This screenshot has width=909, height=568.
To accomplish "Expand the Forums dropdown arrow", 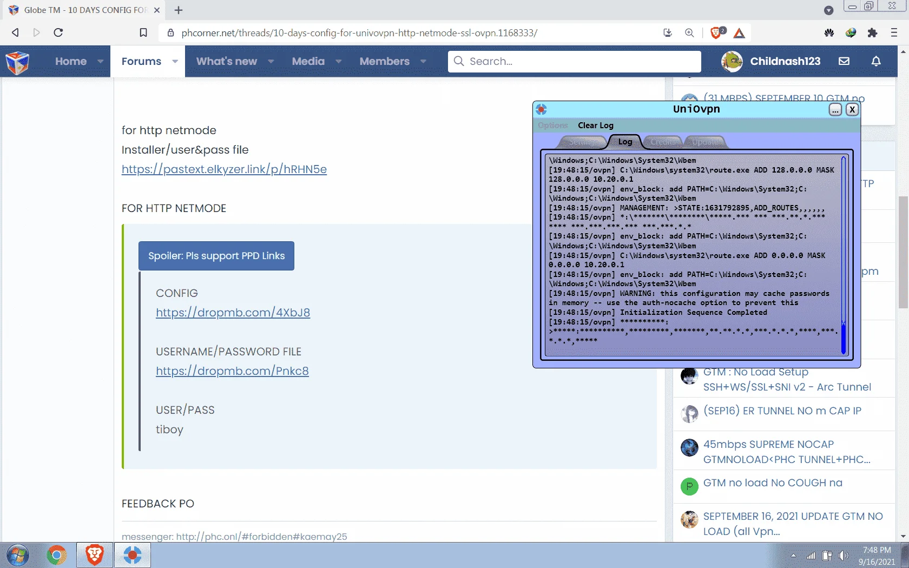I will (175, 62).
